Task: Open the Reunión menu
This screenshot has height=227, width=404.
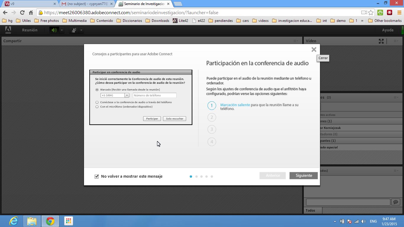Action: point(30,30)
